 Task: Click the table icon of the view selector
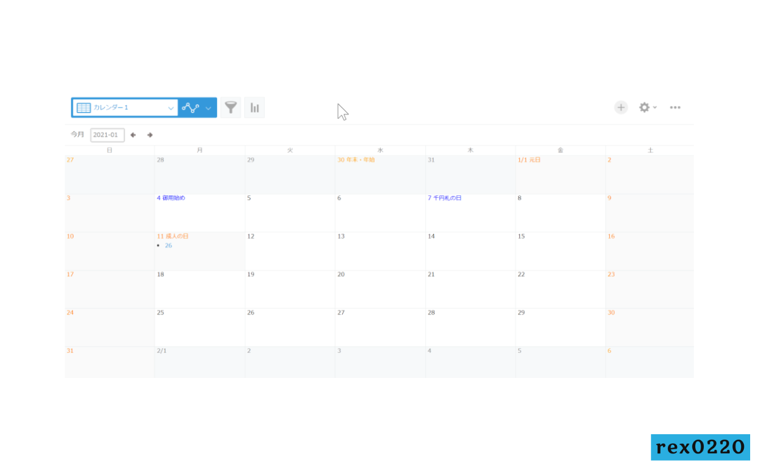click(83, 107)
